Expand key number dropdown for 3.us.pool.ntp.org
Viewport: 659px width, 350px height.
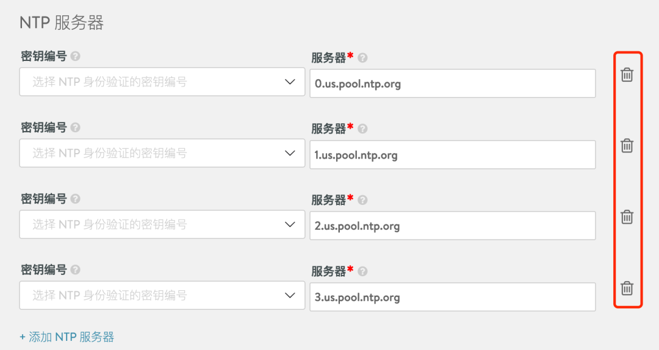162,295
